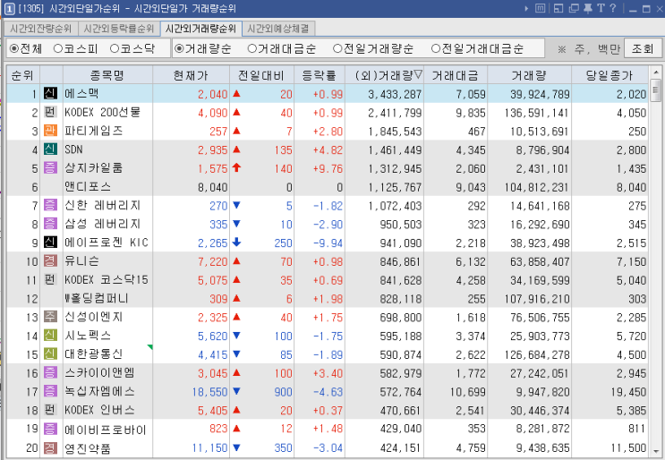Select the 앤디포스 row name

[x=88, y=186]
